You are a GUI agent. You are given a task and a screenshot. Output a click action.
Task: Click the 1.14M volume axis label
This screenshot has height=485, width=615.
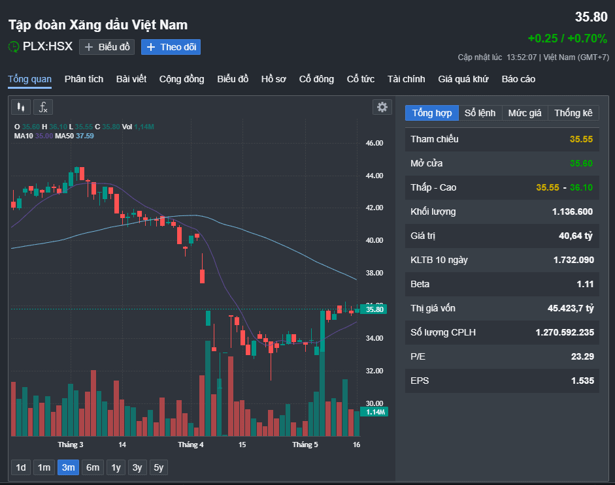374,412
